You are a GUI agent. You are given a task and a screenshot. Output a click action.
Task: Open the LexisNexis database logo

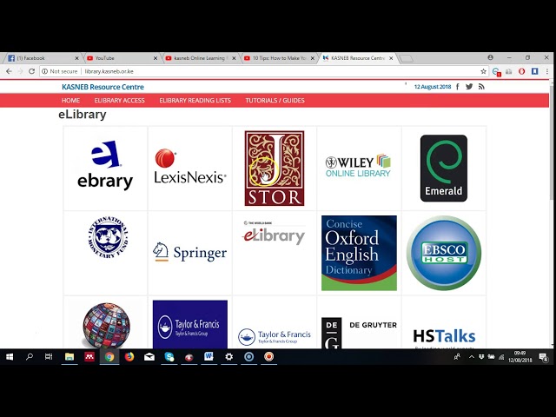click(x=190, y=166)
